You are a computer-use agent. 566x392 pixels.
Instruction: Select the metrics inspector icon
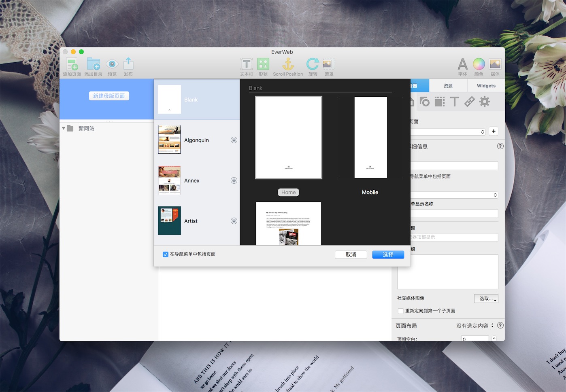click(440, 102)
